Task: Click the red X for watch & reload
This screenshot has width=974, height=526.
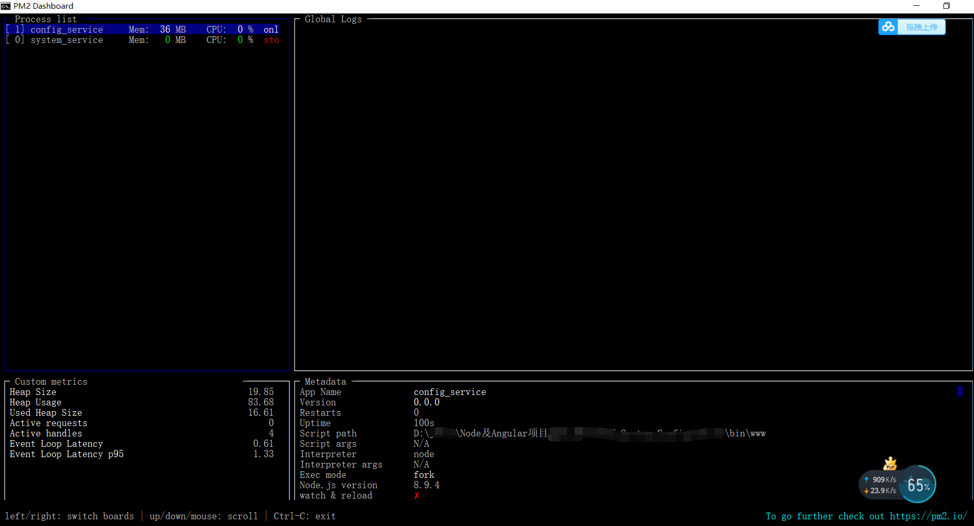Action: 416,495
